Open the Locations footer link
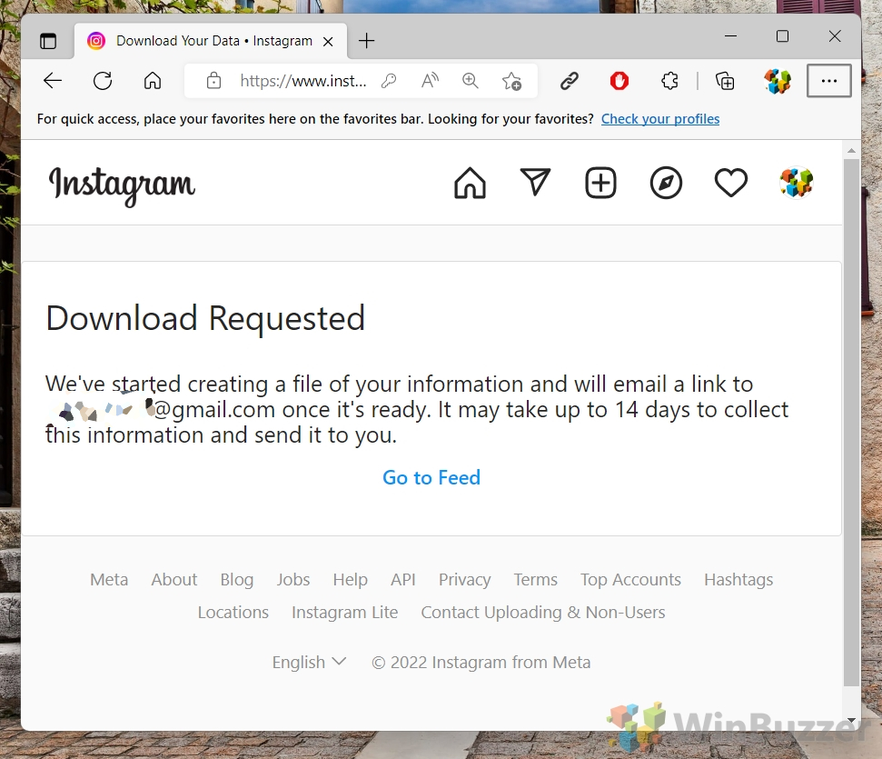Image resolution: width=882 pixels, height=759 pixels. click(233, 612)
